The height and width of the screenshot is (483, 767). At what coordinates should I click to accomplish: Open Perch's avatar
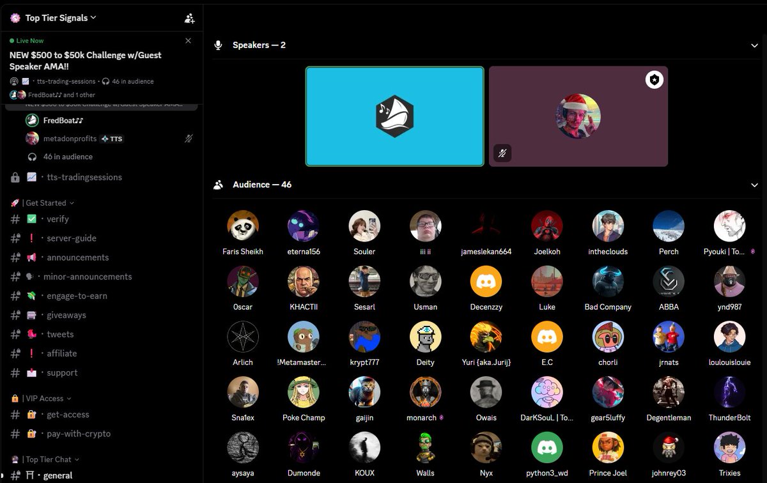669,226
